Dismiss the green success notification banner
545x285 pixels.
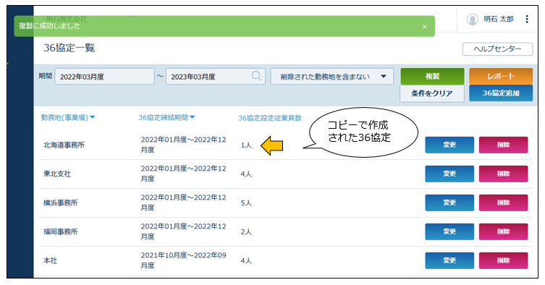(x=424, y=27)
